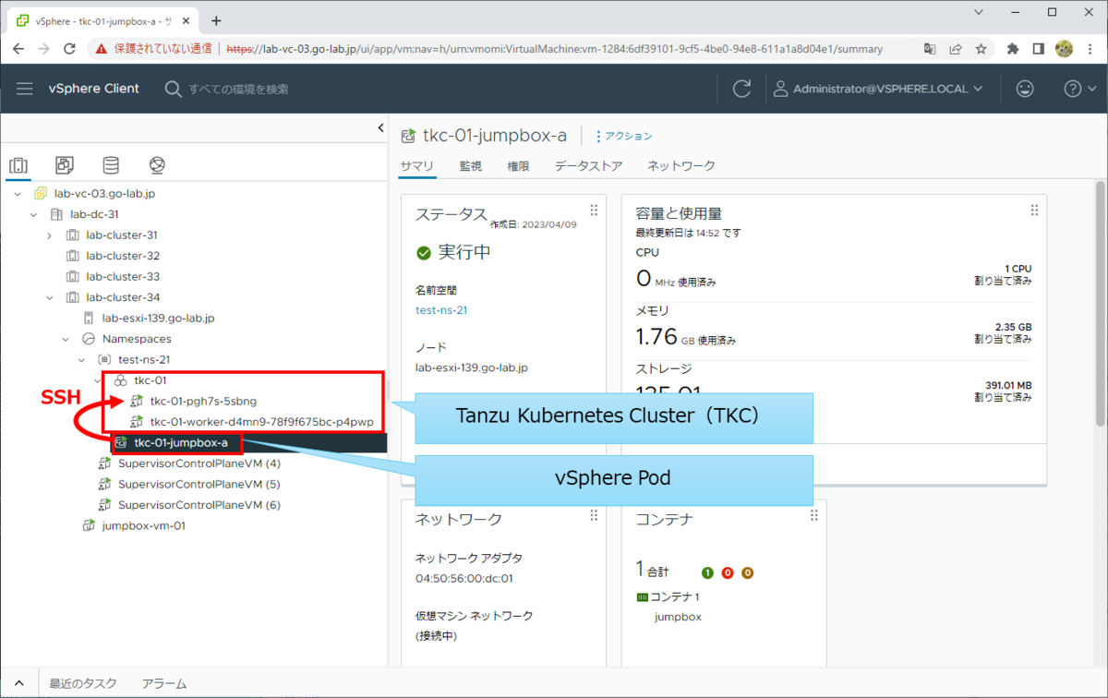Select lab-vc-03.go-lab.jp vCenter in tree
This screenshot has width=1108, height=698.
click(x=104, y=194)
